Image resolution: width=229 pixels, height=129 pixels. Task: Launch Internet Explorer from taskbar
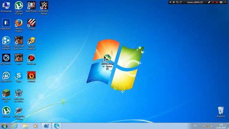15,126
